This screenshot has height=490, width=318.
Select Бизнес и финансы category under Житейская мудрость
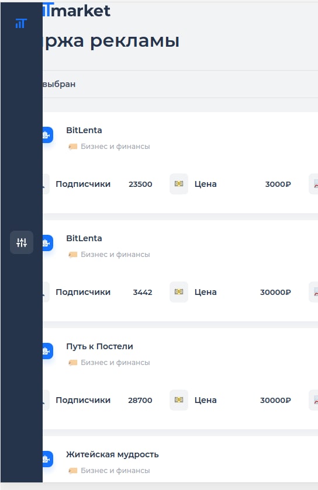115,471
